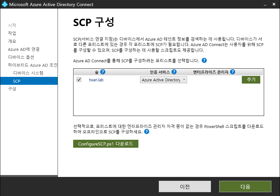Open help icon after offline SCP configuration text

(147, 132)
